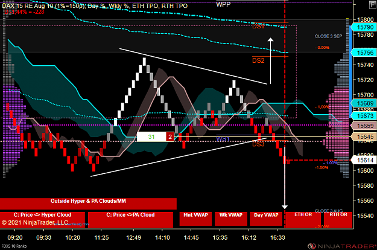Click the WPP pivot label
Viewport: 377px width, 250px height.
[x=223, y=4]
